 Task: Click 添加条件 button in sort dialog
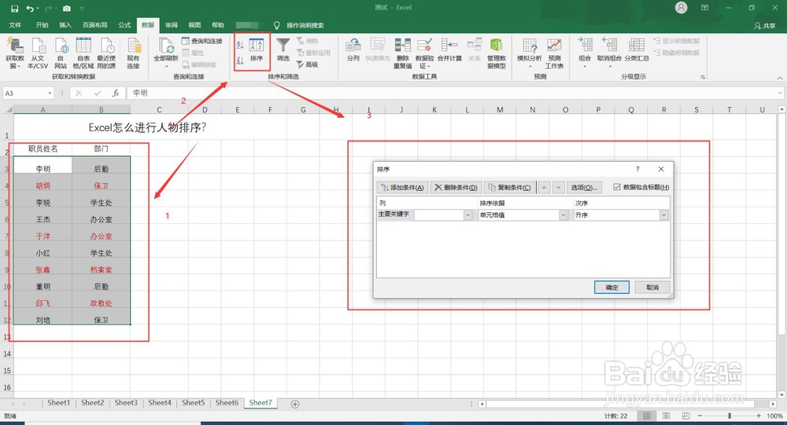coord(402,188)
